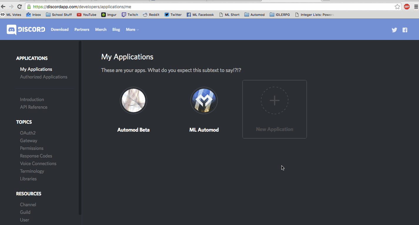Open Reddit bookmark
This screenshot has width=419, height=225.
(x=151, y=15)
